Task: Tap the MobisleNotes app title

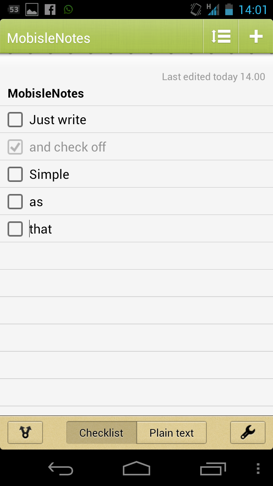Action: 49,38
